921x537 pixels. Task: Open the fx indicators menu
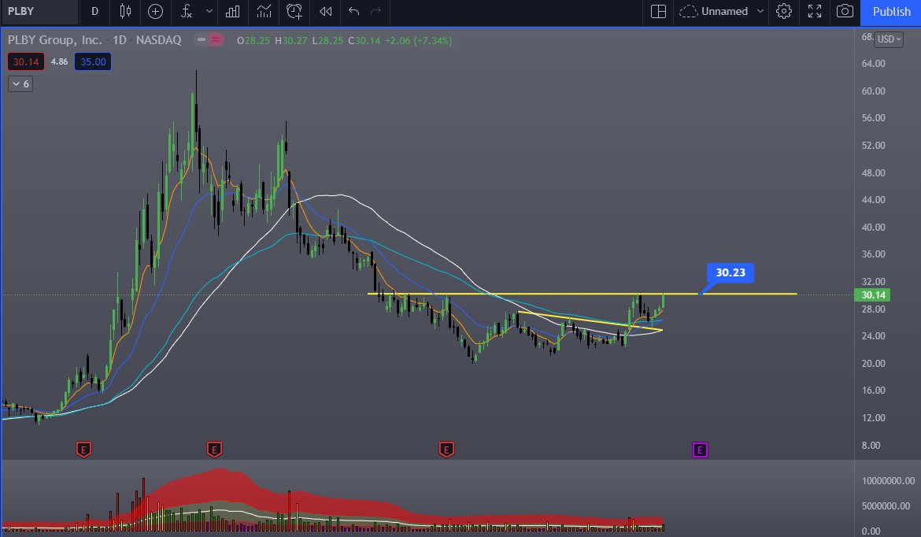point(187,12)
